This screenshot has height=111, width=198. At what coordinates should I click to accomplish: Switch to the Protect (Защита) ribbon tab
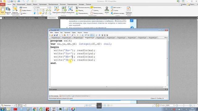tap(29, 4)
